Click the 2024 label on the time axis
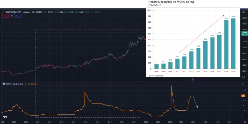Image resolution: width=248 pixels, height=124 pixels. coord(193,122)
